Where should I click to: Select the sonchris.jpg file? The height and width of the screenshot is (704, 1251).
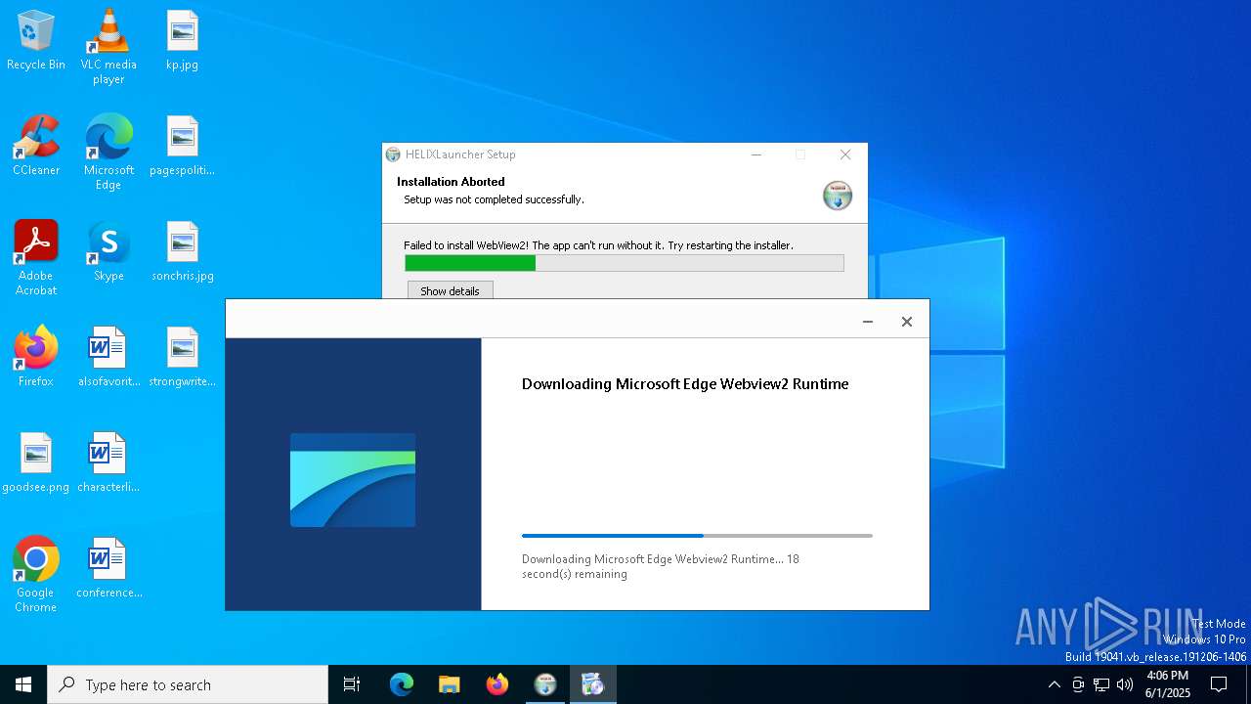(x=182, y=251)
